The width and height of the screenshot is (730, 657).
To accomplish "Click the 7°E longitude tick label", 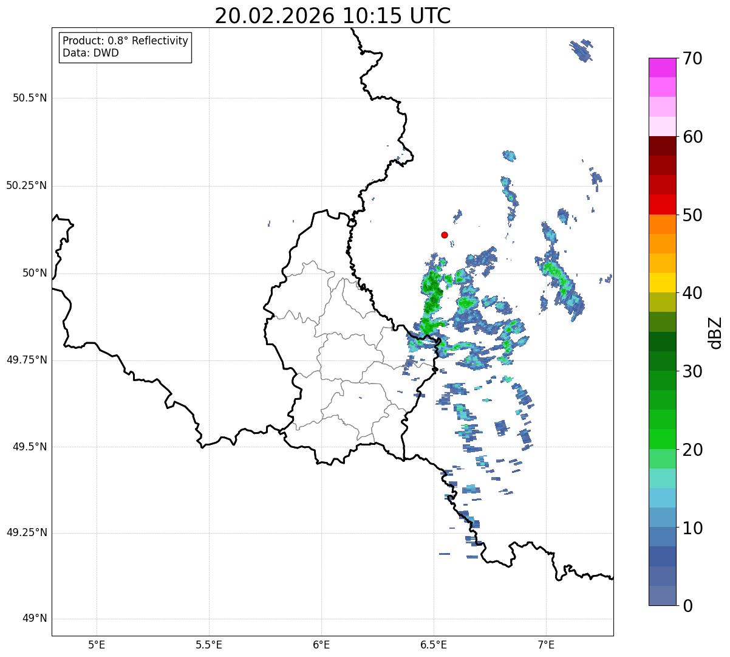I will coord(546,644).
